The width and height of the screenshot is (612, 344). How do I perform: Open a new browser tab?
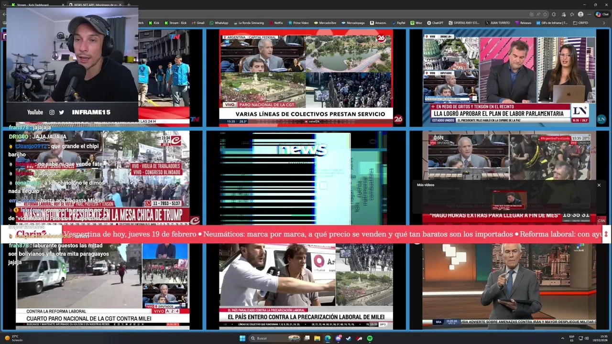(x=128, y=5)
